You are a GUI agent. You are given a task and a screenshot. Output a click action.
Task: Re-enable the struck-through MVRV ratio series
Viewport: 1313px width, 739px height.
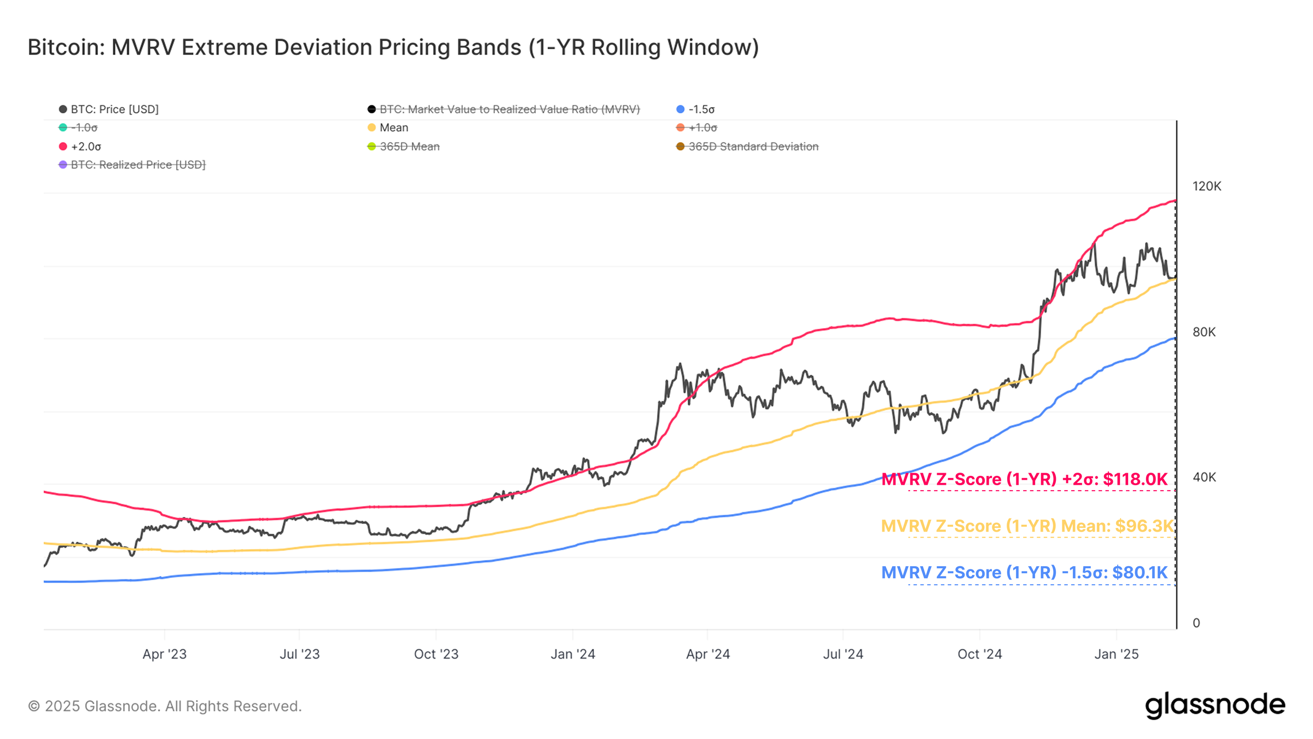coord(509,109)
